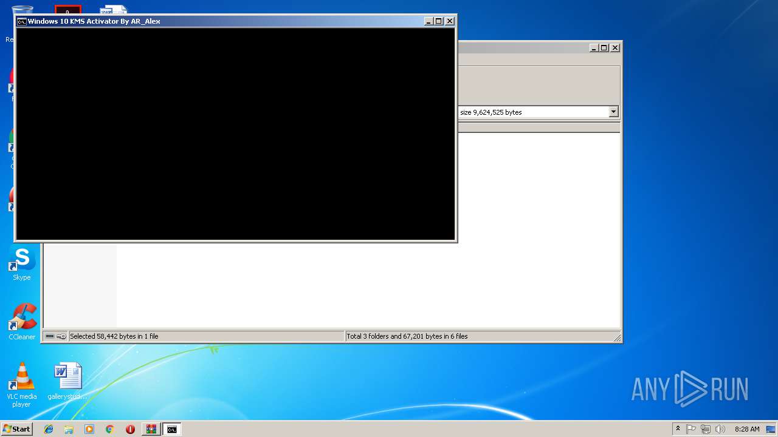Click 'Selected 58,442 bytes in 1 file' status text

[x=114, y=336]
